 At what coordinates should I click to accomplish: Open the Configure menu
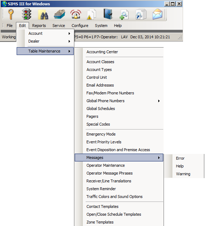[x=80, y=26]
